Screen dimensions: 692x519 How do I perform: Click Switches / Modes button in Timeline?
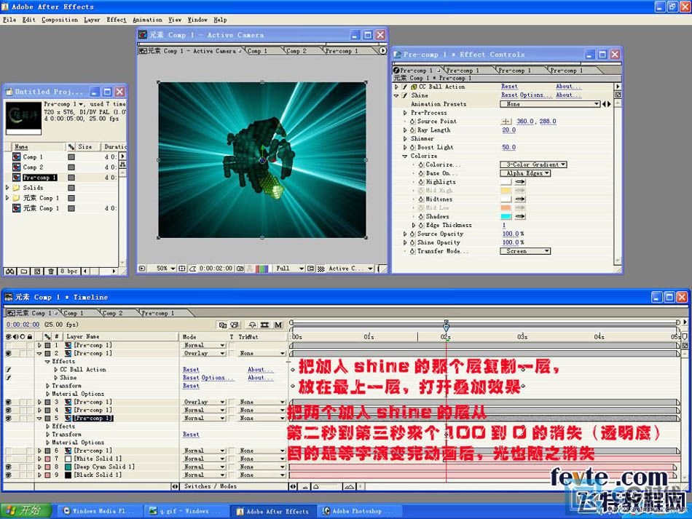point(210,486)
